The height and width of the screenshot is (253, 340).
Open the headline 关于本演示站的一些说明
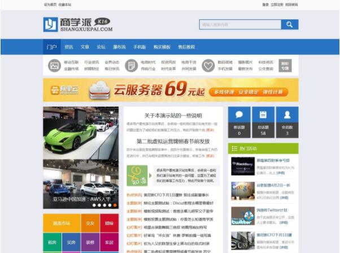[x=173, y=115]
